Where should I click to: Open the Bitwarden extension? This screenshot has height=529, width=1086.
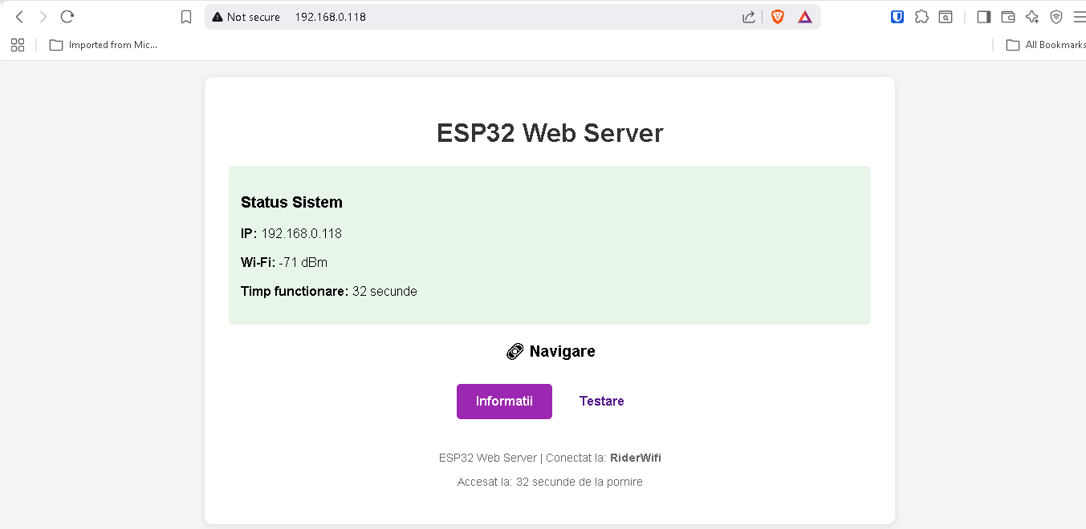click(897, 17)
